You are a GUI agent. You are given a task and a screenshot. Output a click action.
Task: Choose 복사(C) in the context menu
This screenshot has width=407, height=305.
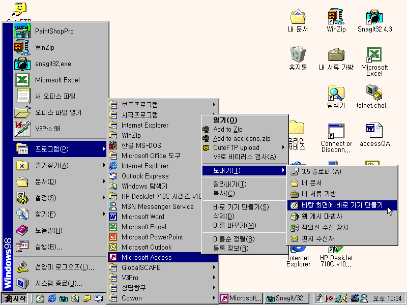point(245,193)
